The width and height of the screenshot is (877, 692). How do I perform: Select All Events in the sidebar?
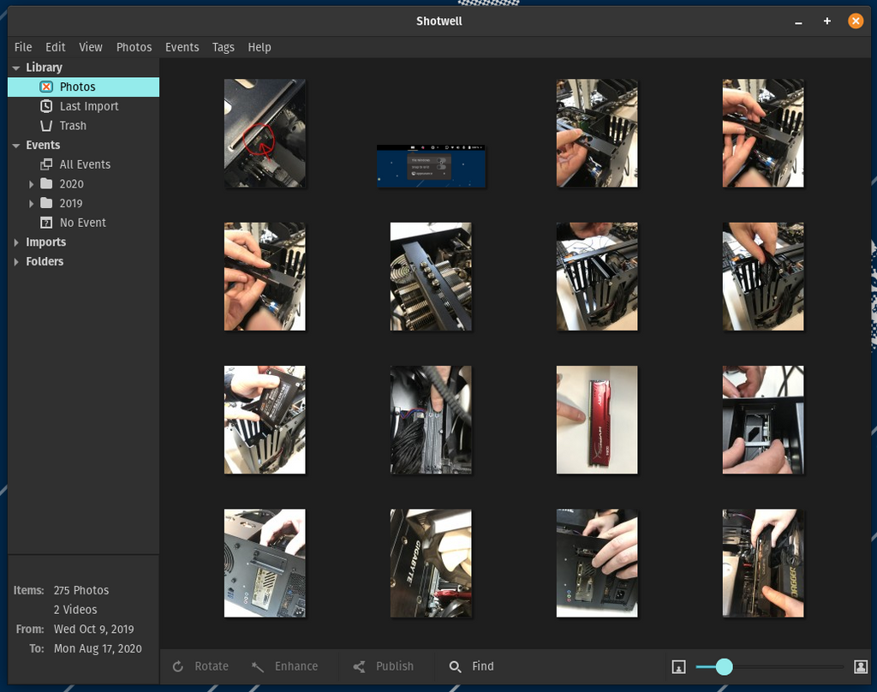pos(84,164)
